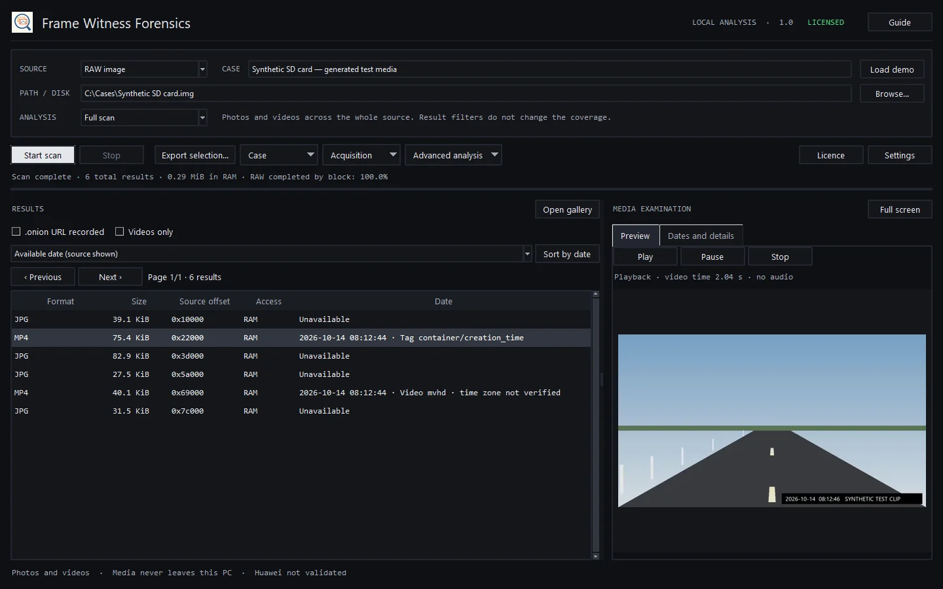The height and width of the screenshot is (589, 943).
Task: Switch to the Preview tab
Action: [x=635, y=236]
